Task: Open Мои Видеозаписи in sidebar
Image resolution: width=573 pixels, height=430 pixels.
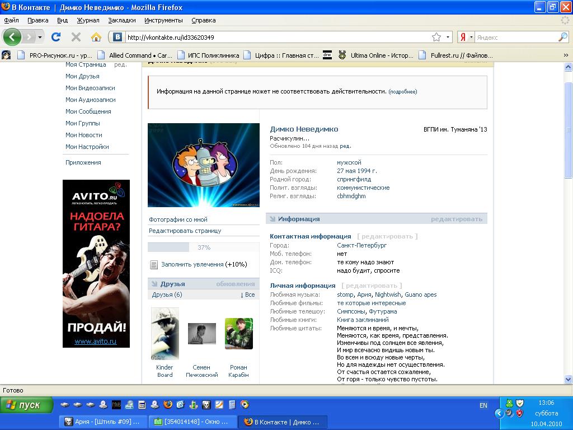Action: point(90,88)
